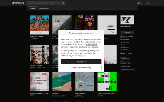This screenshot has height=102, width=164.
Task: Click the Sonic Selection Vol. 2 title
Action: [x=107, y=93]
